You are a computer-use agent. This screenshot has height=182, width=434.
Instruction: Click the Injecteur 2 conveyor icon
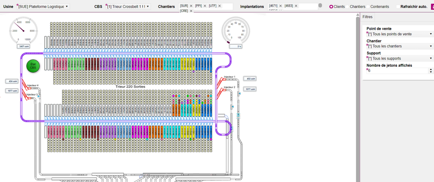pos(220,93)
